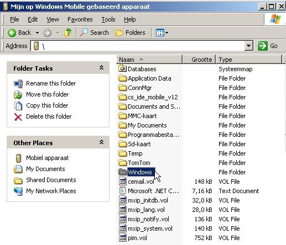Click the 752 kB size cell
The height and width of the screenshot is (245, 286).
click(203, 238)
